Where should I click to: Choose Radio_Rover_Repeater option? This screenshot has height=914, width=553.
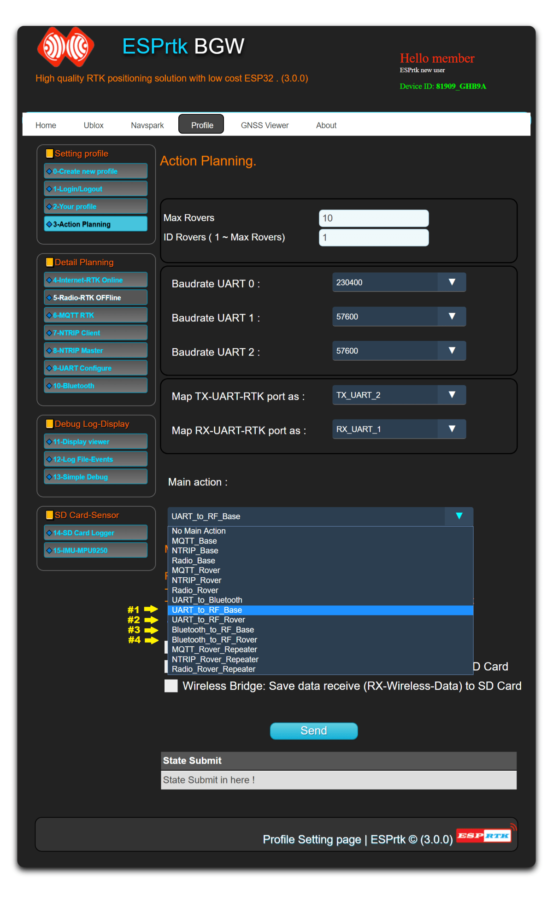coord(321,669)
